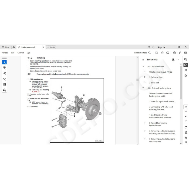Viewport: 189px width, 189px height.
Task: Click the cloud upload icon
Action: [x=162, y=53]
